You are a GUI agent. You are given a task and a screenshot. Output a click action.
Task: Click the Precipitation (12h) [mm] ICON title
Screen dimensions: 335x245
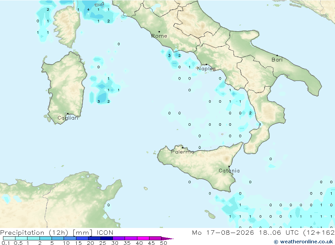click(57, 233)
